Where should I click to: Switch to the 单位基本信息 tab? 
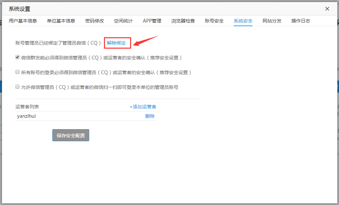[x=61, y=21]
